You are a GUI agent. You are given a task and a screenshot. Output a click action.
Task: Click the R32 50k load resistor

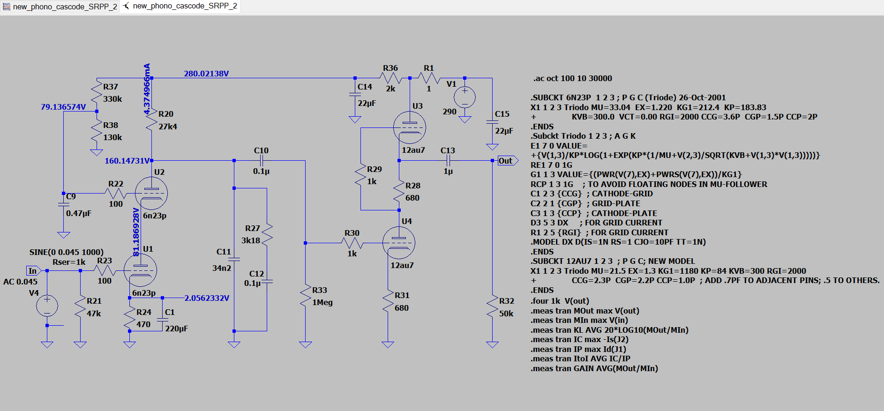(x=492, y=307)
